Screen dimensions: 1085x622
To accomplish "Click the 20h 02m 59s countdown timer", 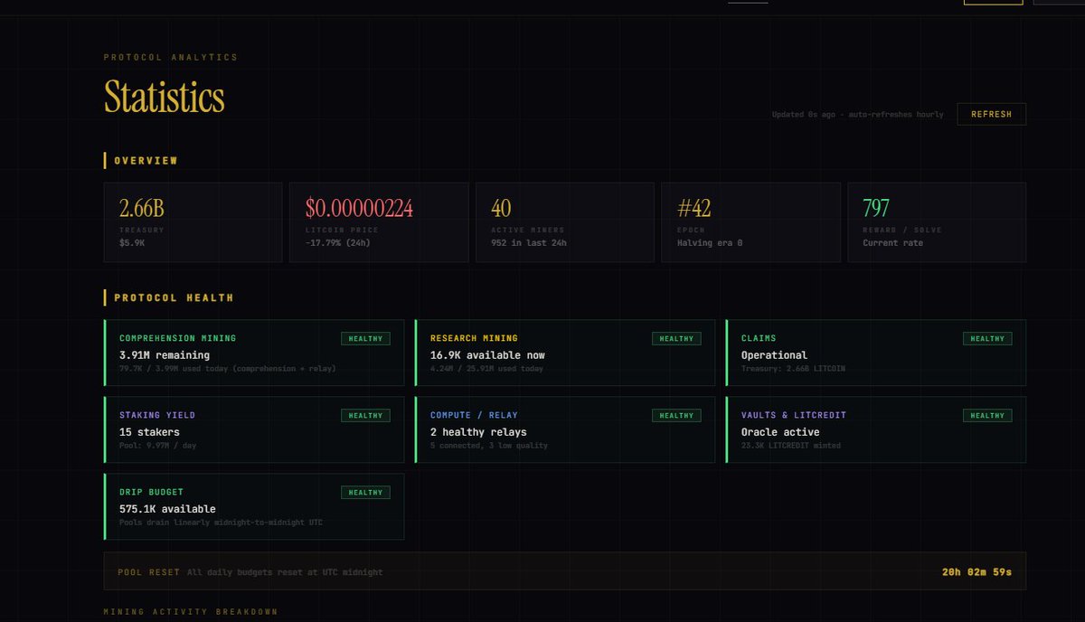I will click(x=976, y=572).
